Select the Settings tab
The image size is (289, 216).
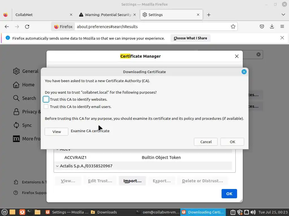tap(171, 15)
